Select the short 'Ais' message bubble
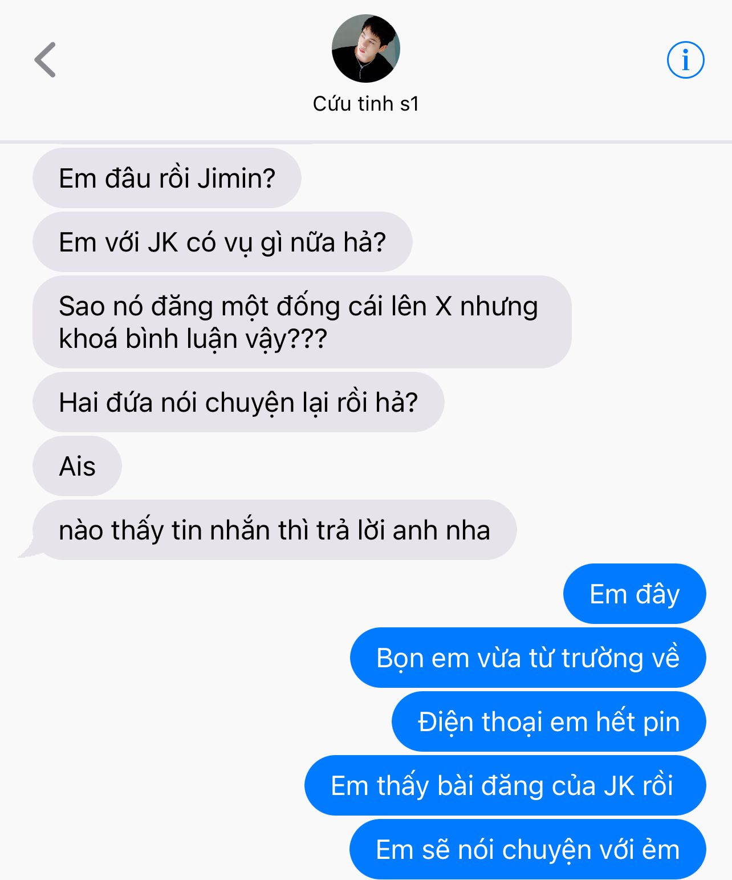 point(78,466)
